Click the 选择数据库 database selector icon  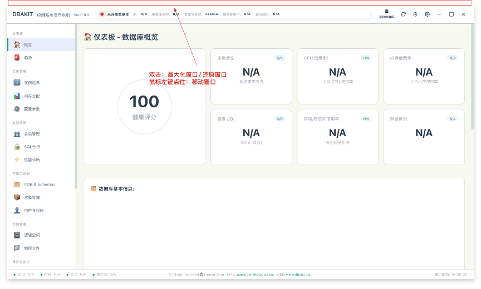point(386,14)
